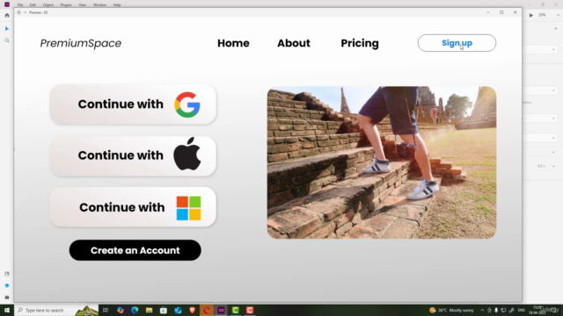This screenshot has width=563, height=316.
Task: Open the Help menu
Action: 117,5
